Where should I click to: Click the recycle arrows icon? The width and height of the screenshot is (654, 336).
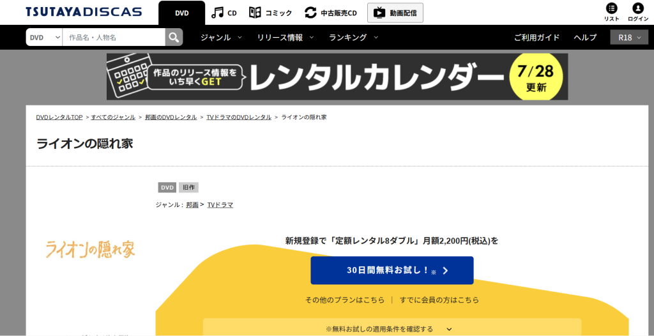click(x=311, y=13)
